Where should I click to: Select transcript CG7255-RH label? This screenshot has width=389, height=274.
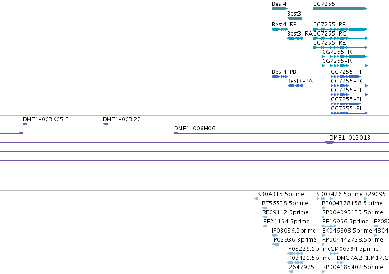[x=339, y=52]
